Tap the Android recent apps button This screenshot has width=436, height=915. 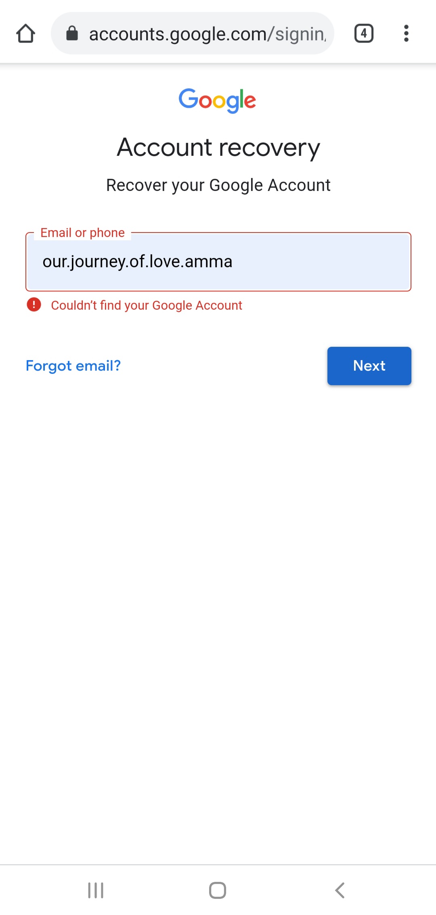click(x=96, y=890)
